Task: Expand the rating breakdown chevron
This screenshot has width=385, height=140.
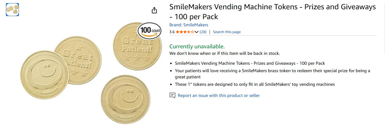Action: pos(197,32)
